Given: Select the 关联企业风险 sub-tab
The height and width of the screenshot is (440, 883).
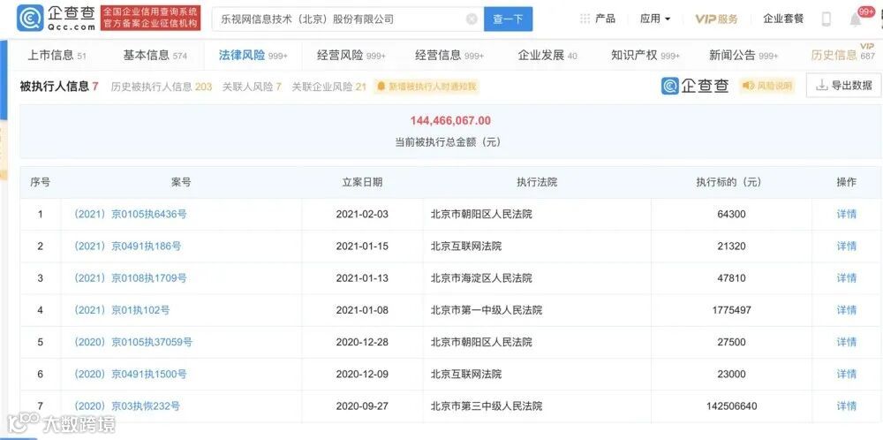Looking at the screenshot, I should pyautogui.click(x=328, y=87).
